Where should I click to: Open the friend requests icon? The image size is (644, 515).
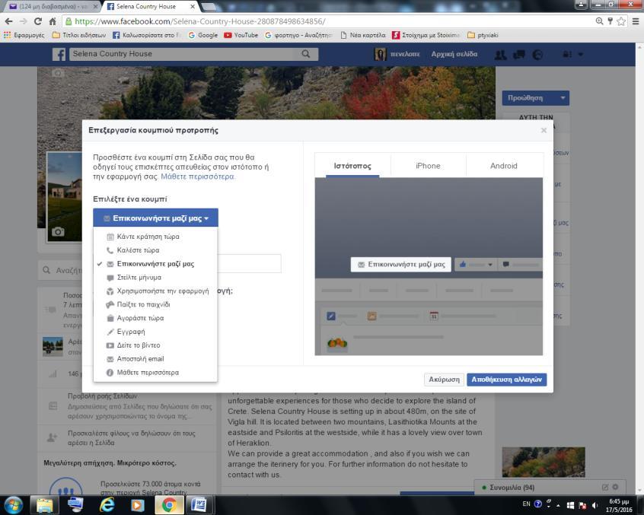tap(500, 55)
